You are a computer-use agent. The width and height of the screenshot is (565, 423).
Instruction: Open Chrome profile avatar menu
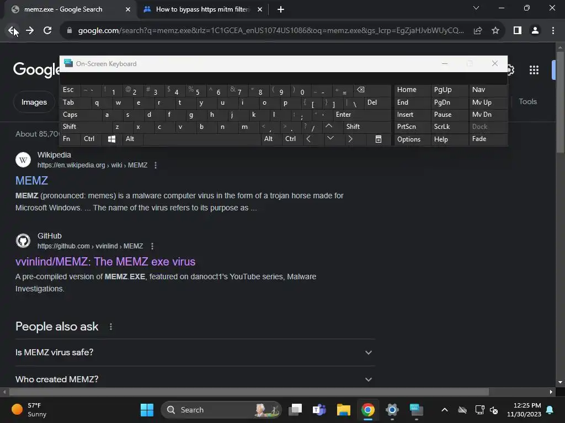[x=535, y=31]
